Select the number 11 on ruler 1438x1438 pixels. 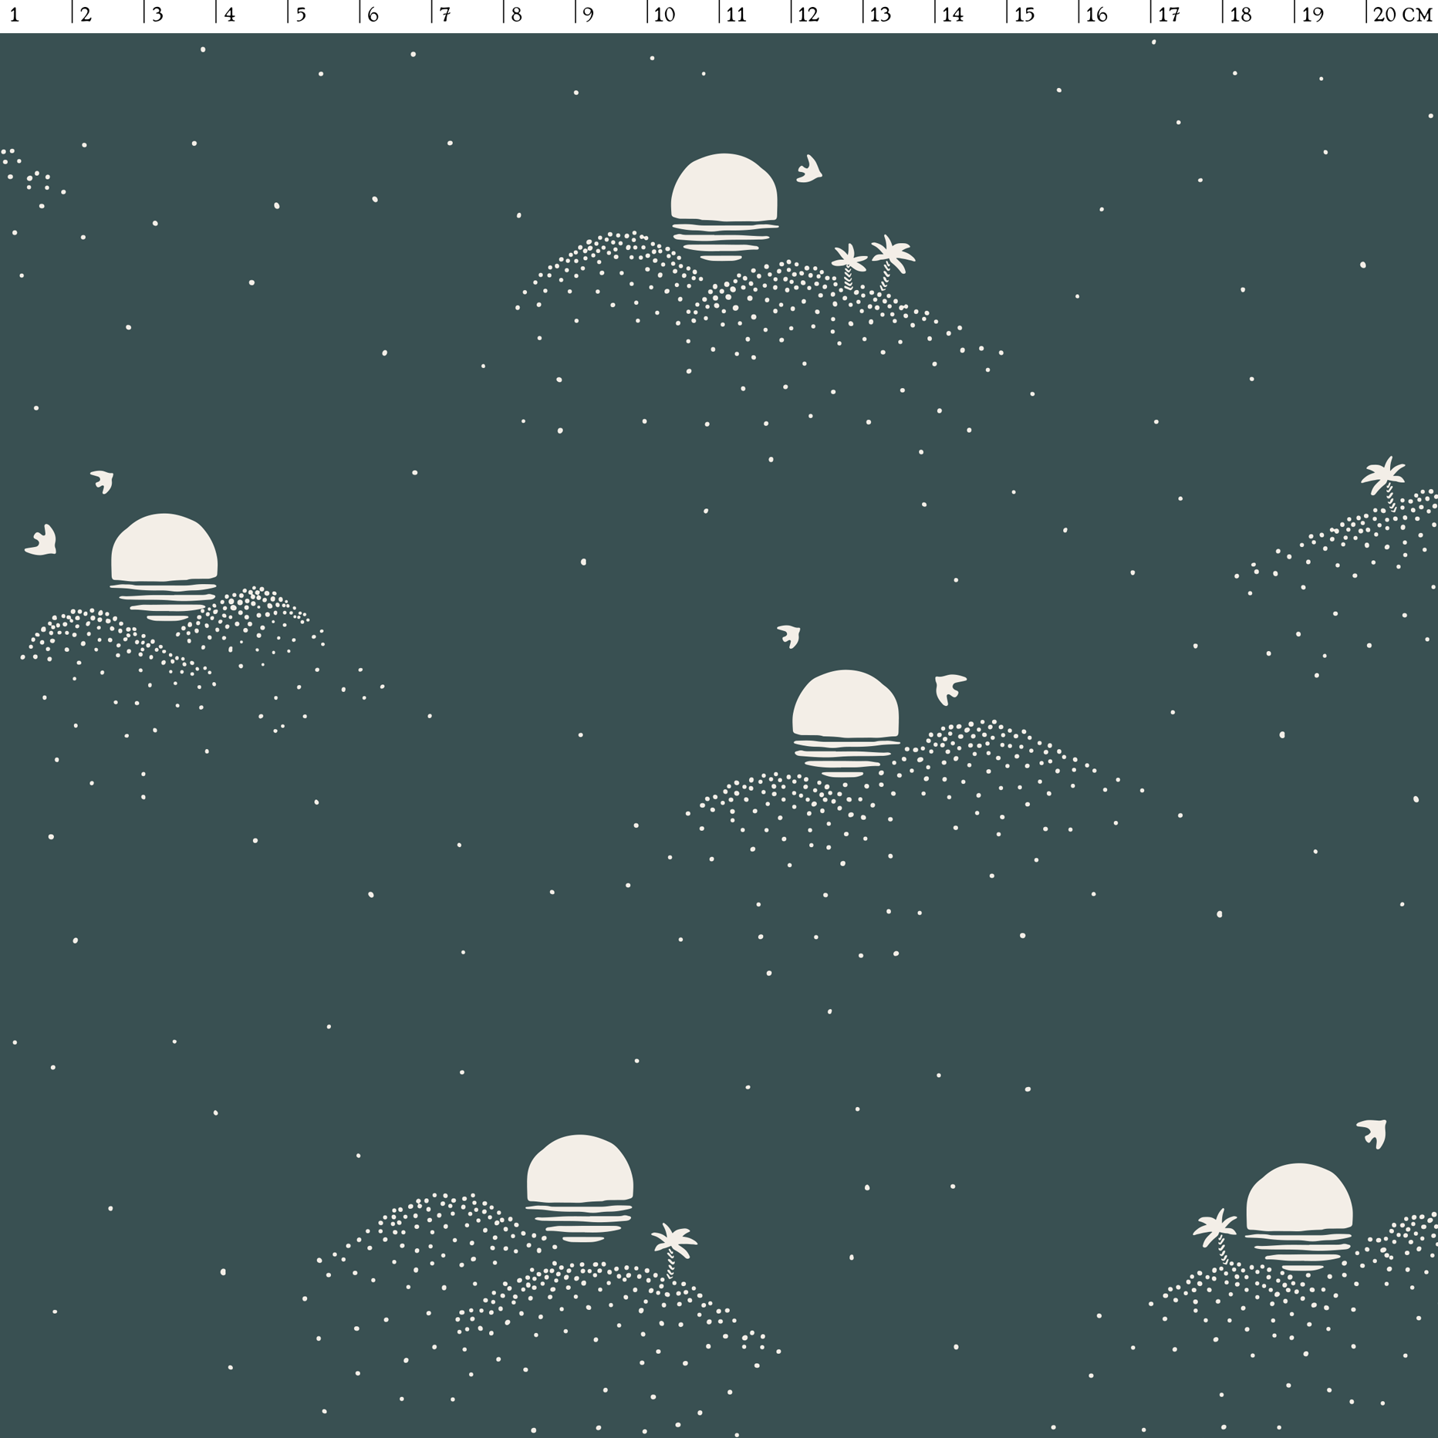point(737,15)
